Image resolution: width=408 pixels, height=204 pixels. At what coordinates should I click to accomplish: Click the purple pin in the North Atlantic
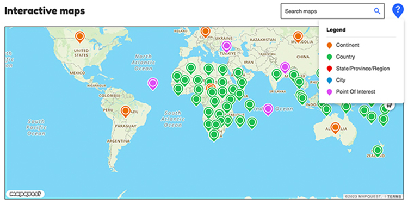pos(153,84)
